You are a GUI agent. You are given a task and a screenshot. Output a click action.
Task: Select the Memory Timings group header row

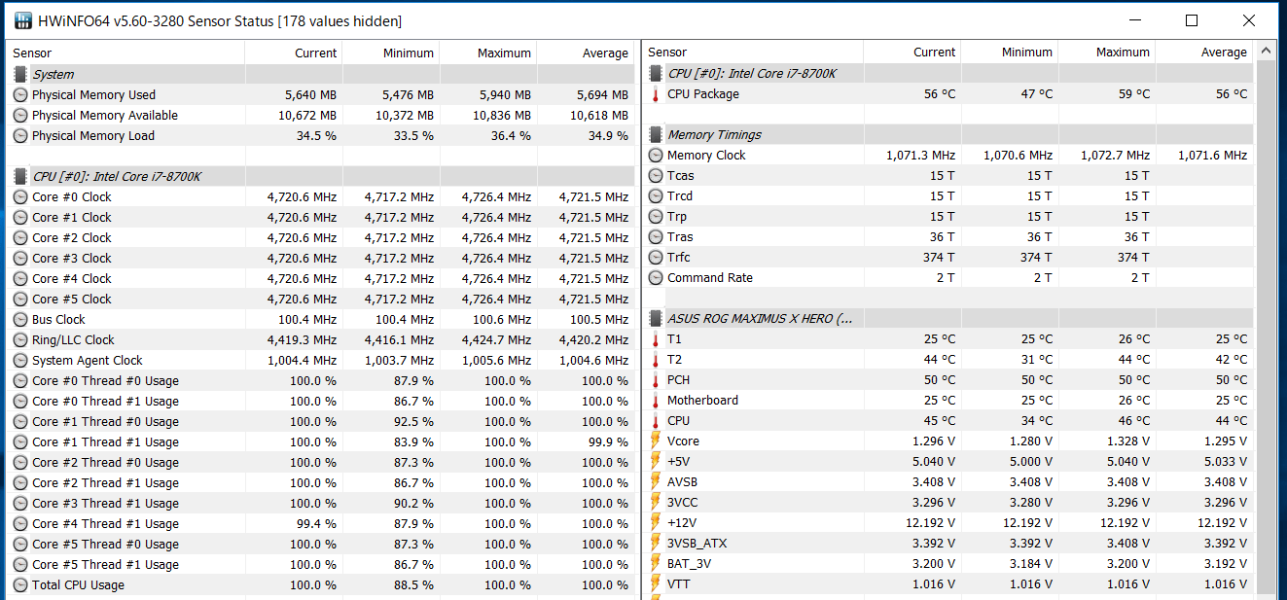pyautogui.click(x=948, y=134)
